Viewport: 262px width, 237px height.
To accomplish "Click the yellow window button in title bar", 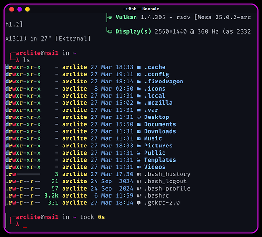I will pyautogui.click(x=27, y=9).
